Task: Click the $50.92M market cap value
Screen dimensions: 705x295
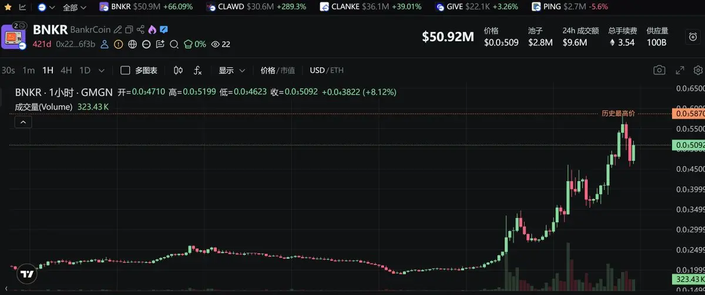Action: (x=448, y=36)
